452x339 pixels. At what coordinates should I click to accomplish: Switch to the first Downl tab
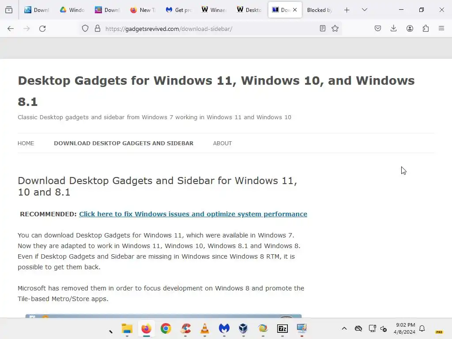(37, 10)
